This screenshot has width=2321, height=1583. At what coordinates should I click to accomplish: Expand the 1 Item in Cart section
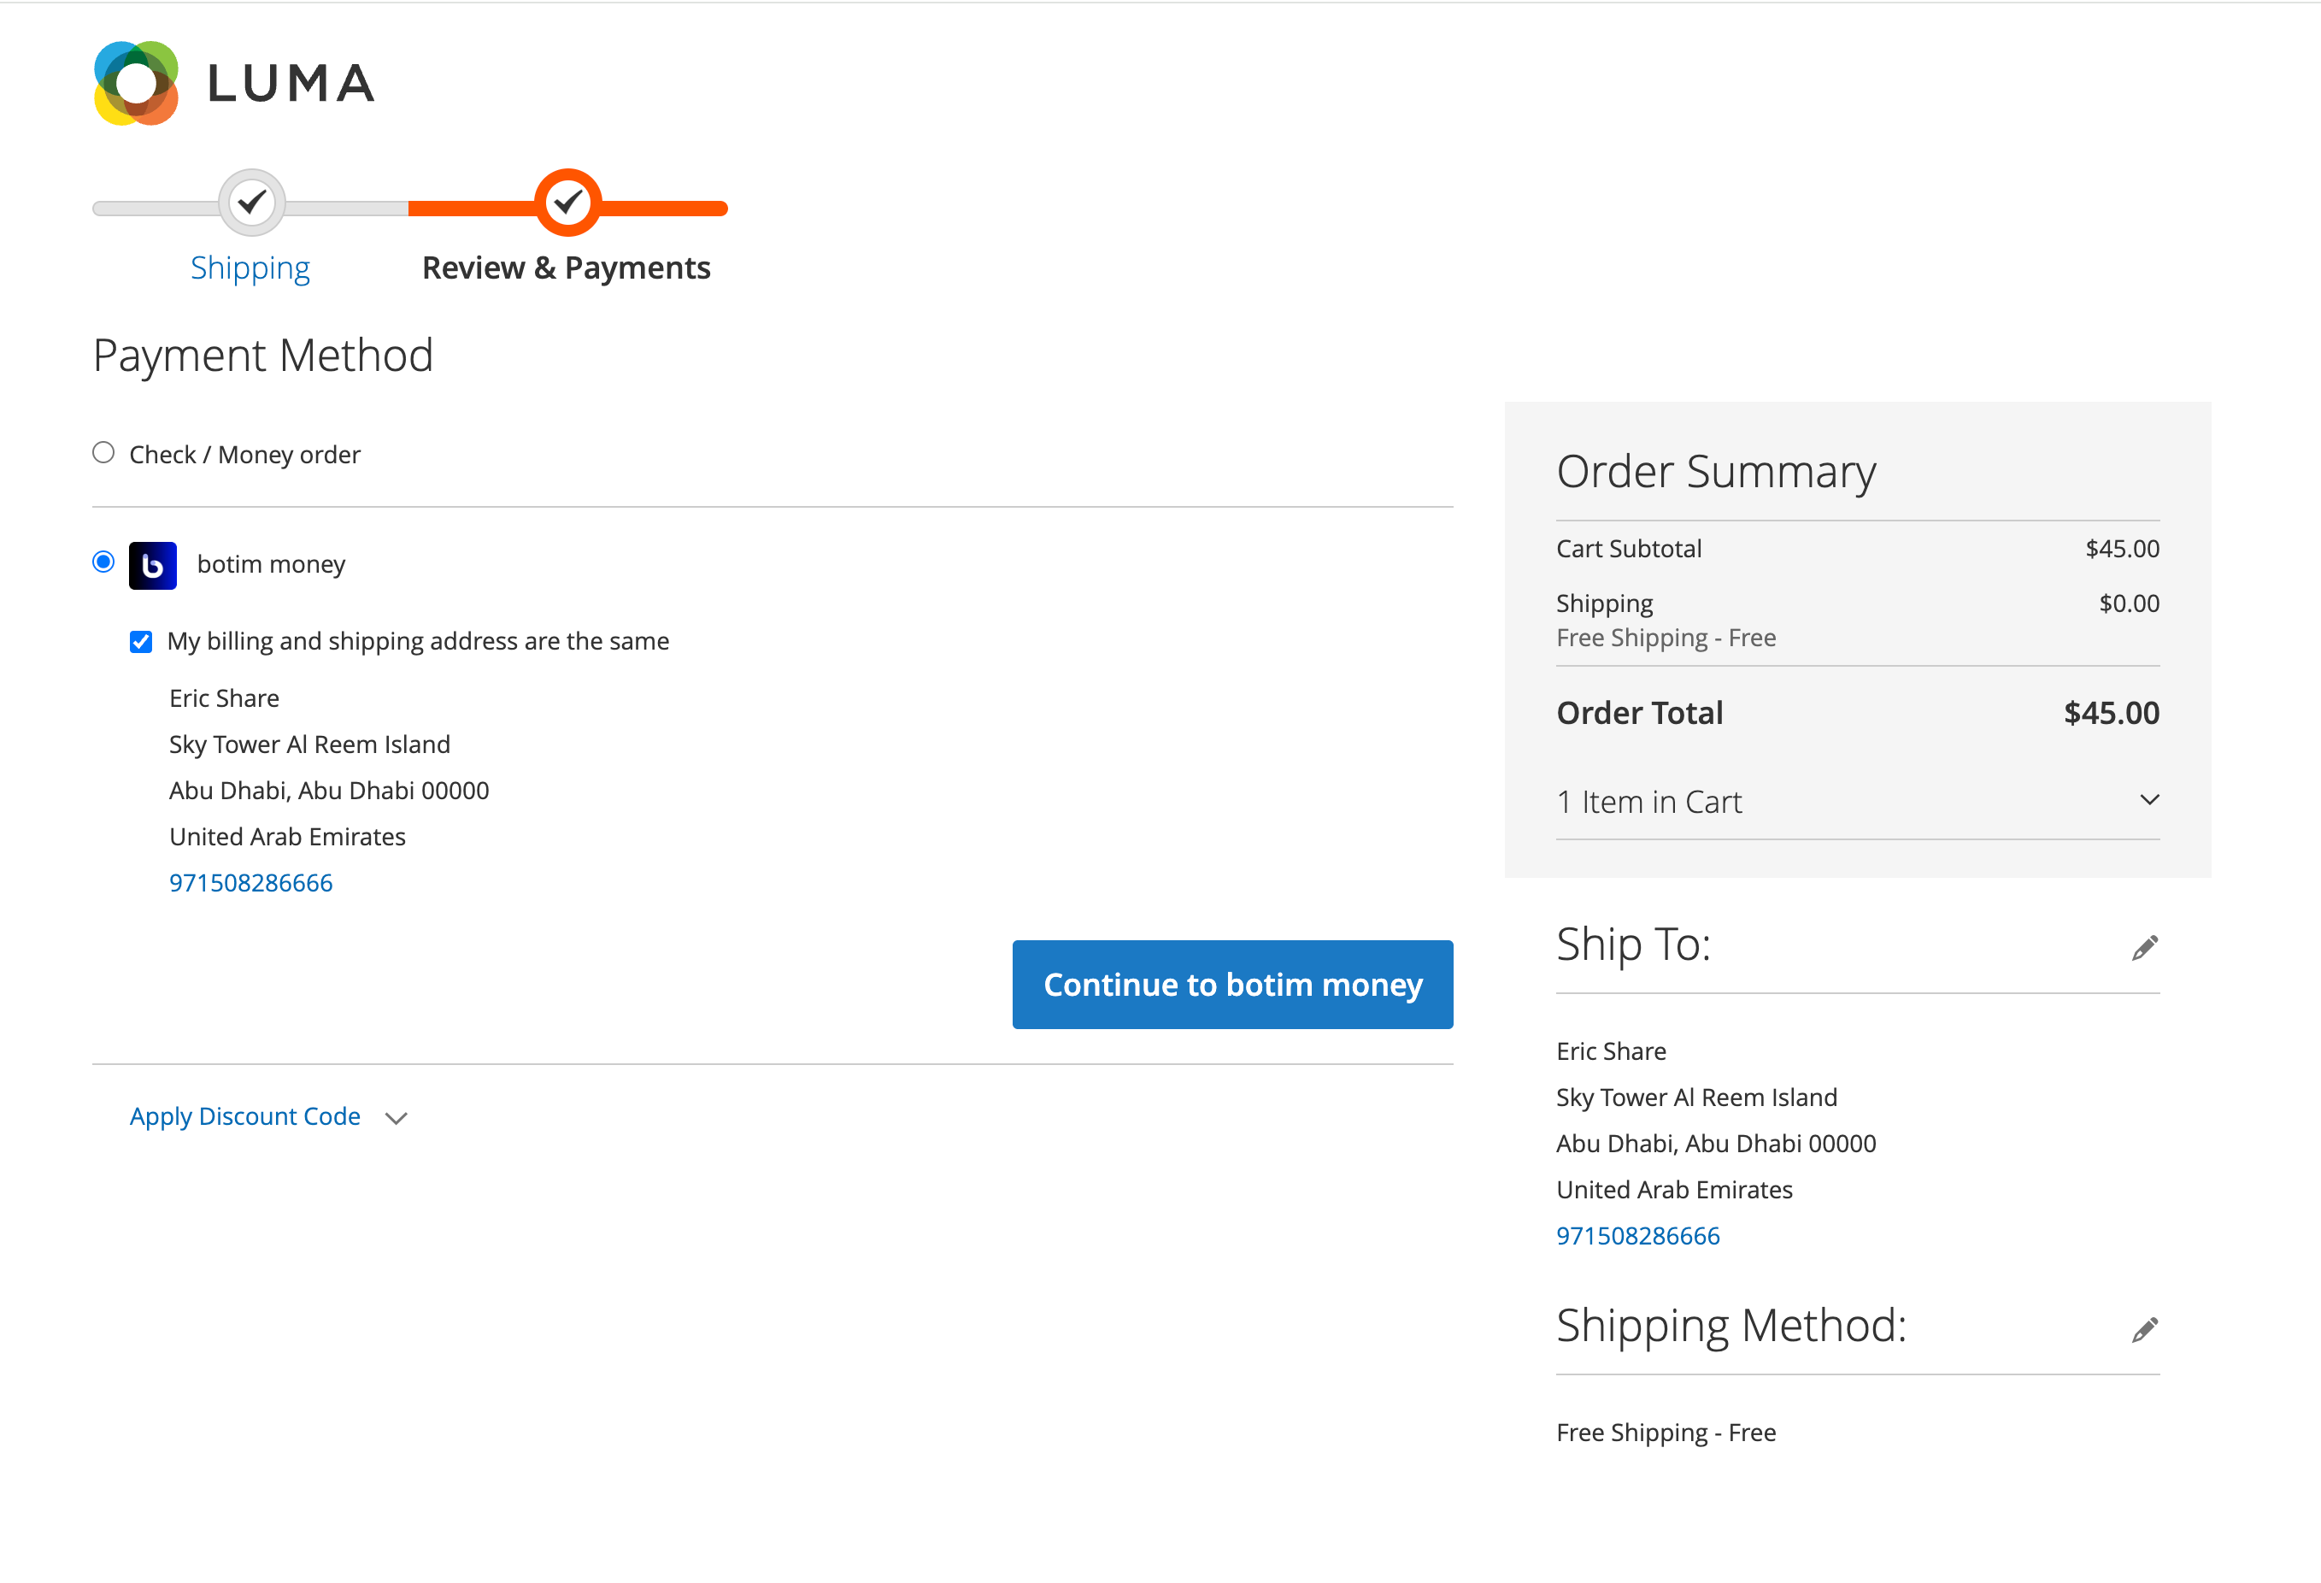point(1858,802)
